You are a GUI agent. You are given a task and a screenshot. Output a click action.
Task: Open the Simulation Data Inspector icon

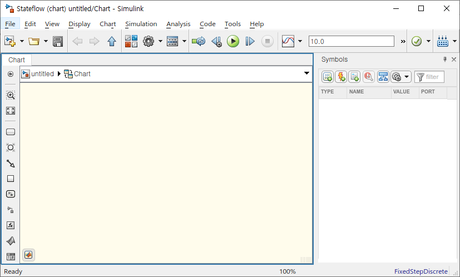tap(288, 41)
